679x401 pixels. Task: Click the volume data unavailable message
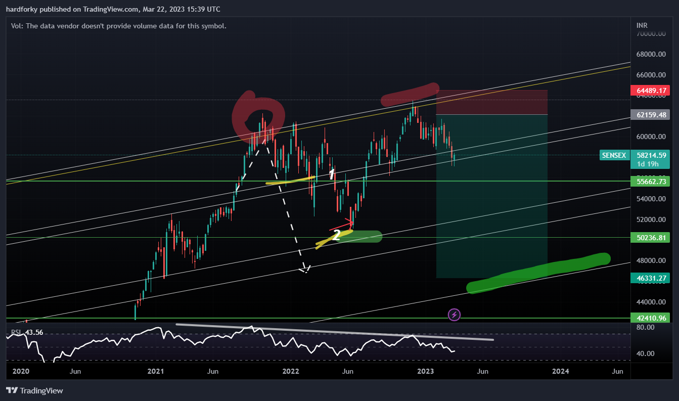(118, 26)
